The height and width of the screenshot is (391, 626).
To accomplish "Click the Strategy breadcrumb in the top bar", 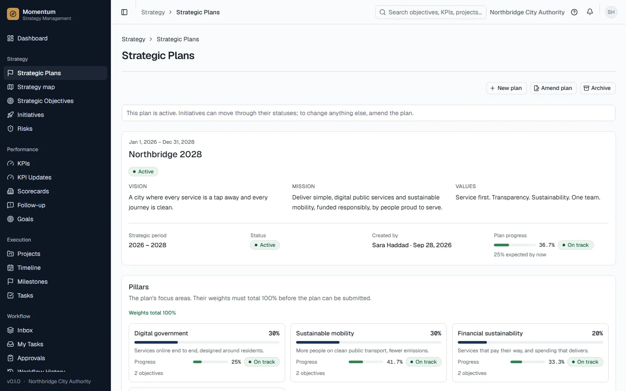I will tap(153, 12).
